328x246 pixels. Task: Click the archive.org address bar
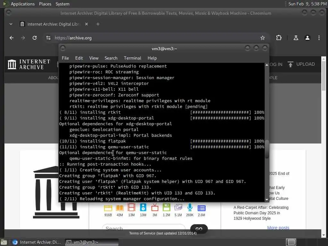155,38
